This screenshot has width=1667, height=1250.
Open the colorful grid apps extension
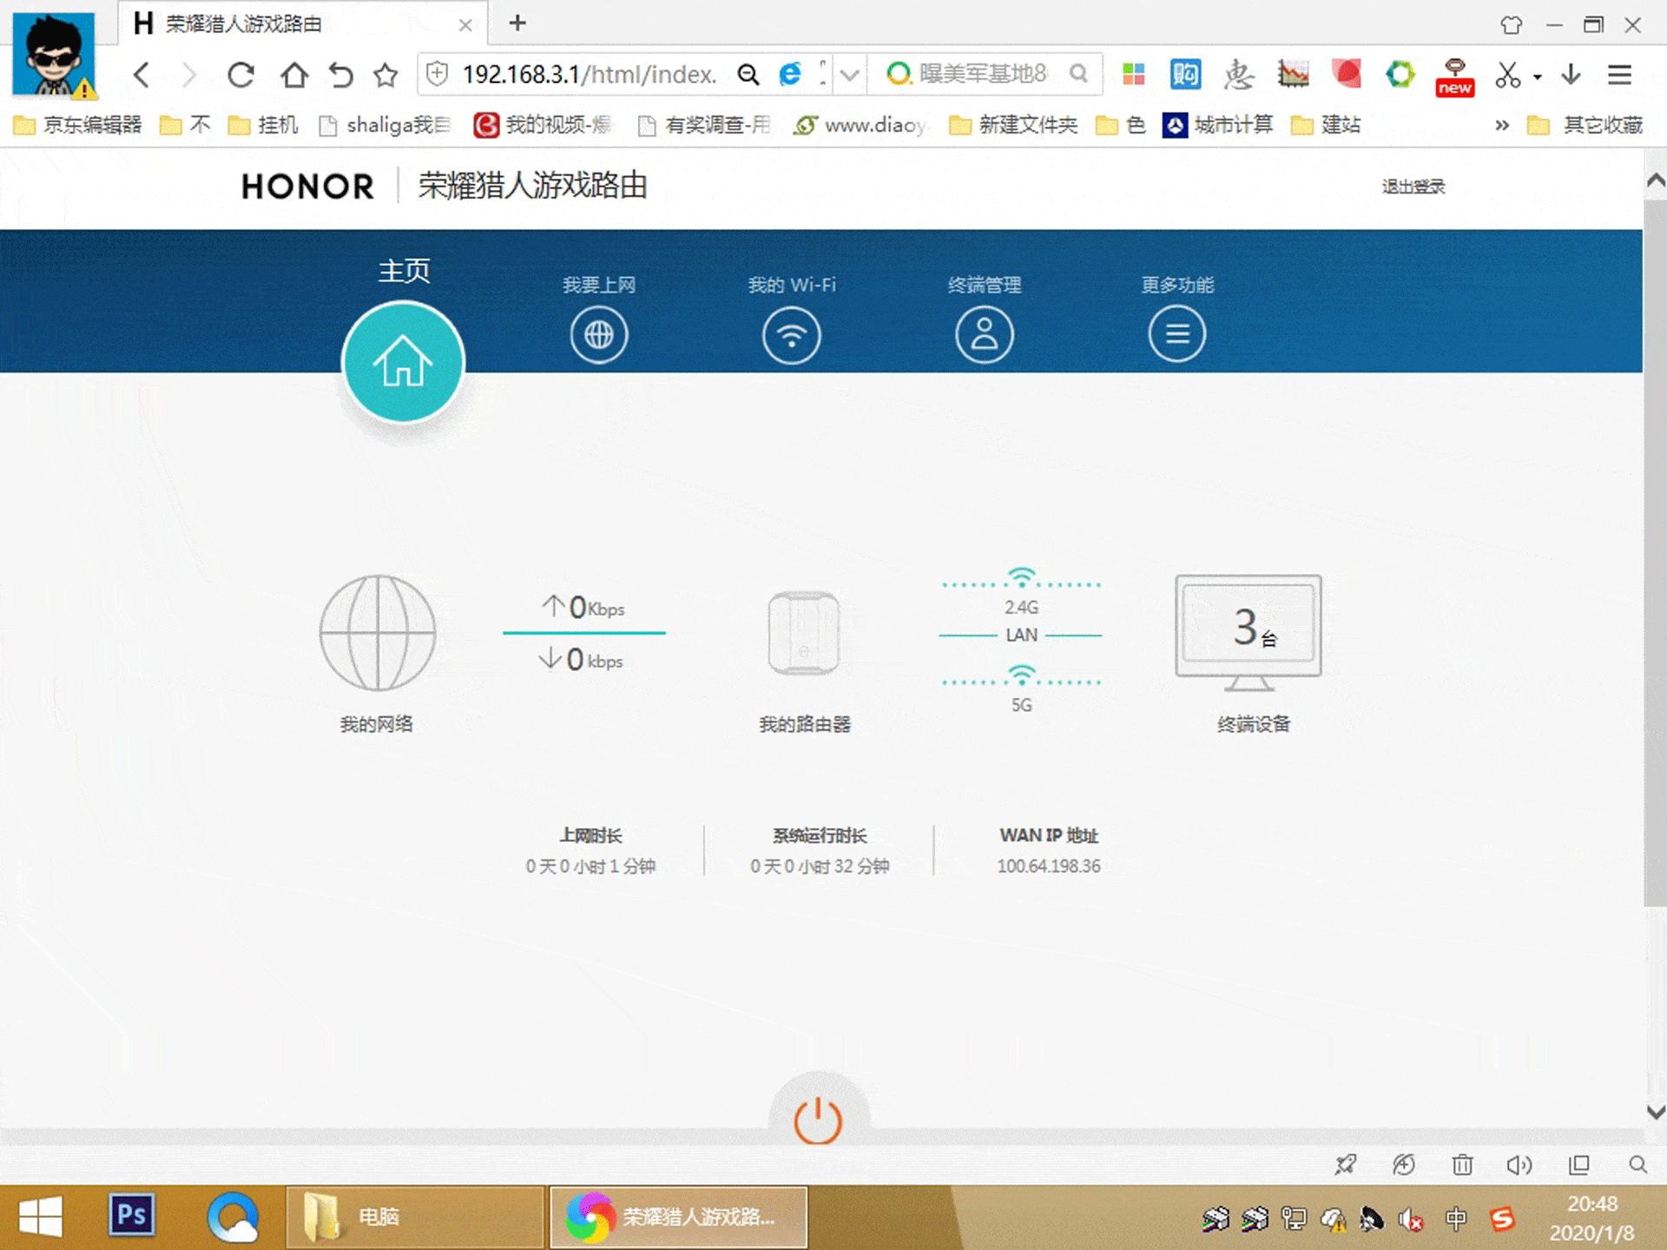(1133, 75)
